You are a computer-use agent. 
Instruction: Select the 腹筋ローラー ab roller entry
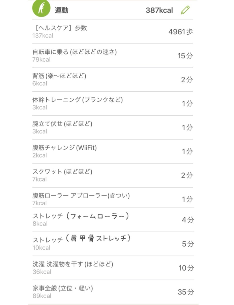(112, 198)
